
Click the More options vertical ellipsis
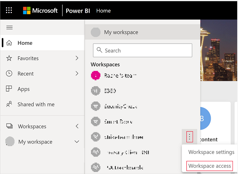click(x=190, y=137)
